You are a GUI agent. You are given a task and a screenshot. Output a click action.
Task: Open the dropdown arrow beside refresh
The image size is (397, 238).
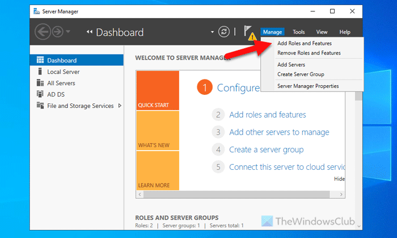click(x=212, y=32)
